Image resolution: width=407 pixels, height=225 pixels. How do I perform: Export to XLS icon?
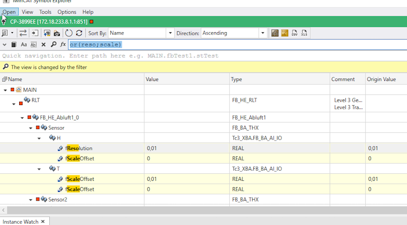point(304,33)
